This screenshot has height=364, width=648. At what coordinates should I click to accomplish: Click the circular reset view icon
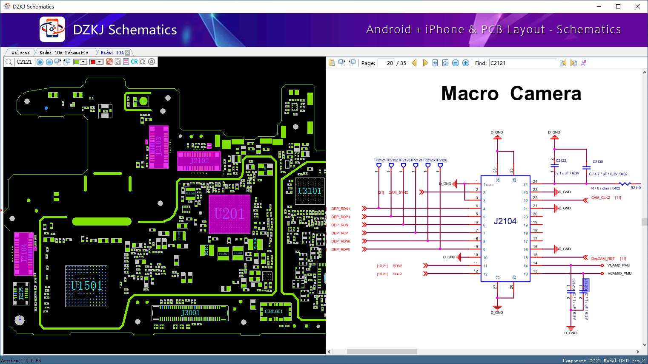click(152, 62)
